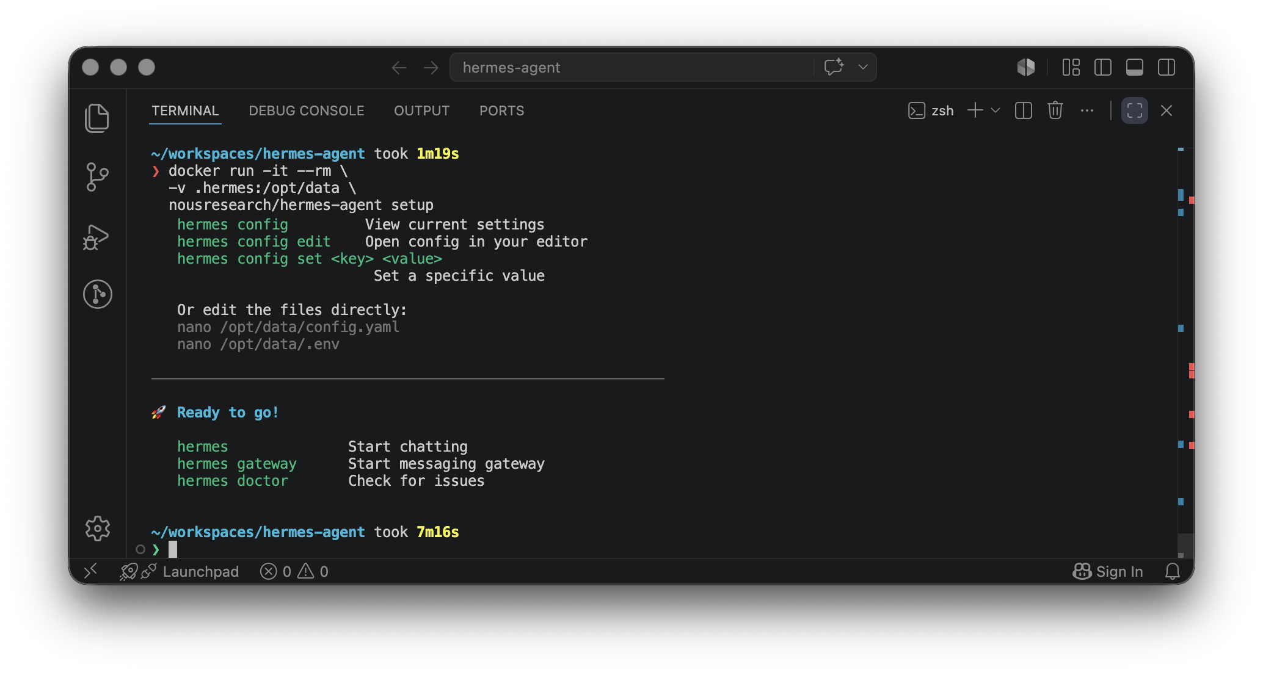Click the terminal prompt cursor
The image size is (1263, 675).
click(x=173, y=549)
